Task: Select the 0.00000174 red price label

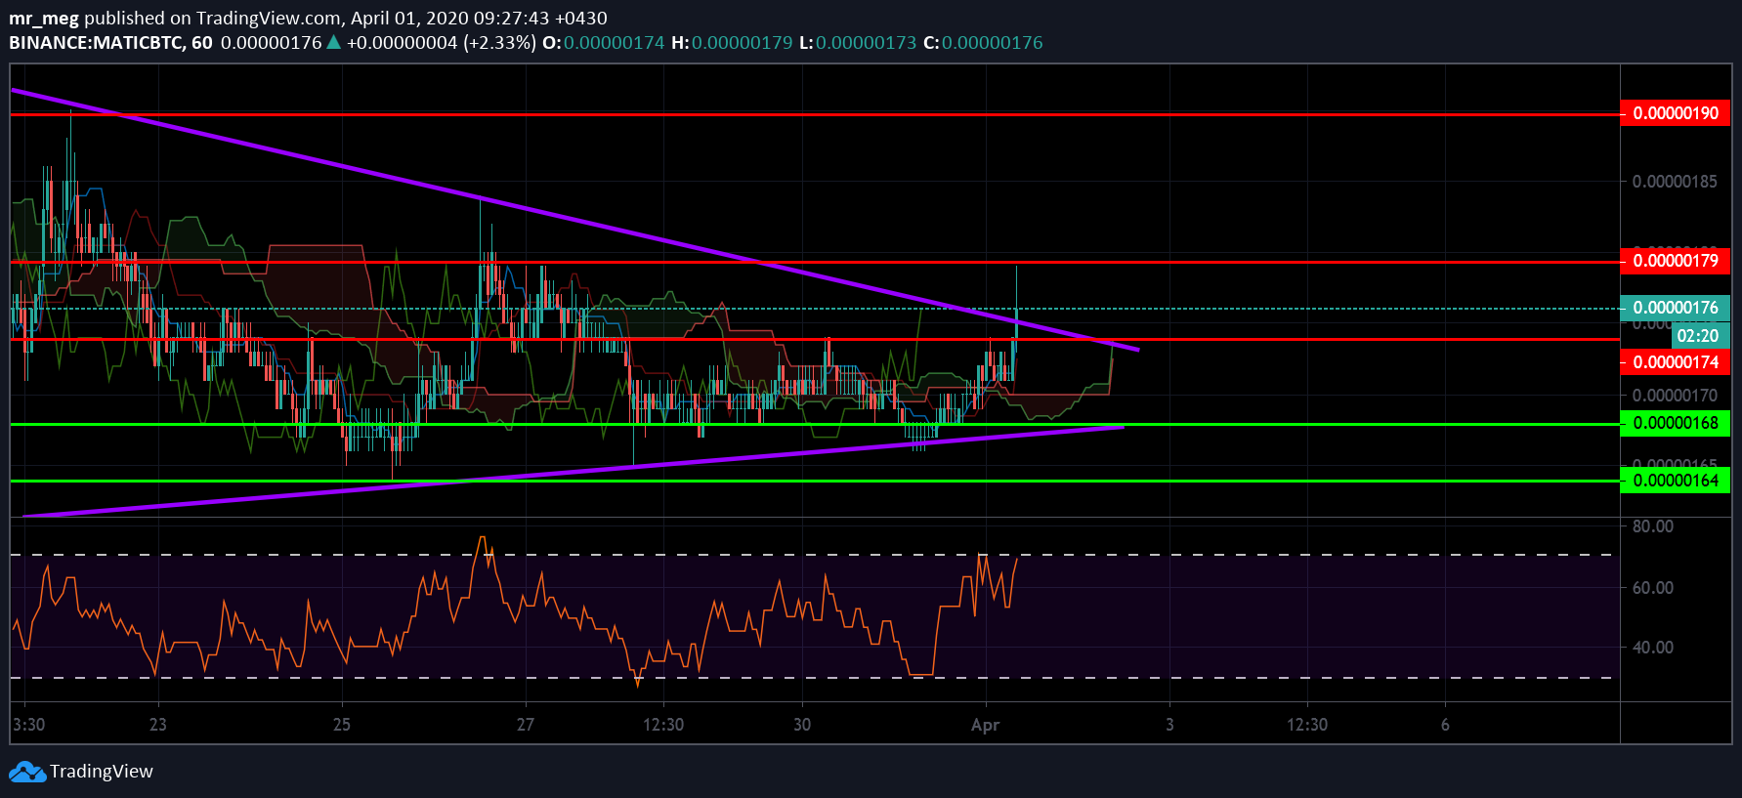Action: coord(1675,362)
